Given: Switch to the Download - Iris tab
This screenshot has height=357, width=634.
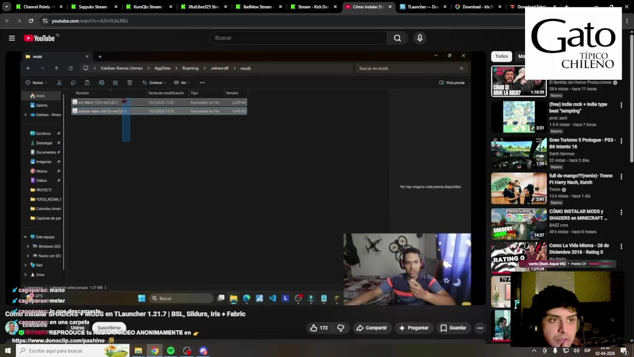Looking at the screenshot, I should (477, 7).
